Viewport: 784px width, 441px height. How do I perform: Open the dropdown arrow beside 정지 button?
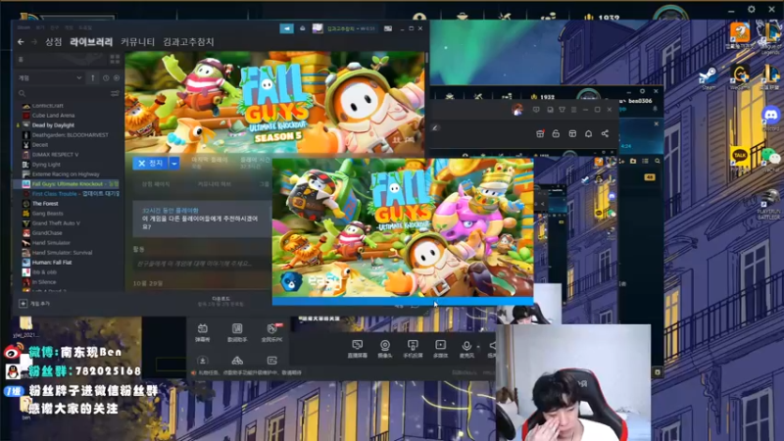click(174, 163)
